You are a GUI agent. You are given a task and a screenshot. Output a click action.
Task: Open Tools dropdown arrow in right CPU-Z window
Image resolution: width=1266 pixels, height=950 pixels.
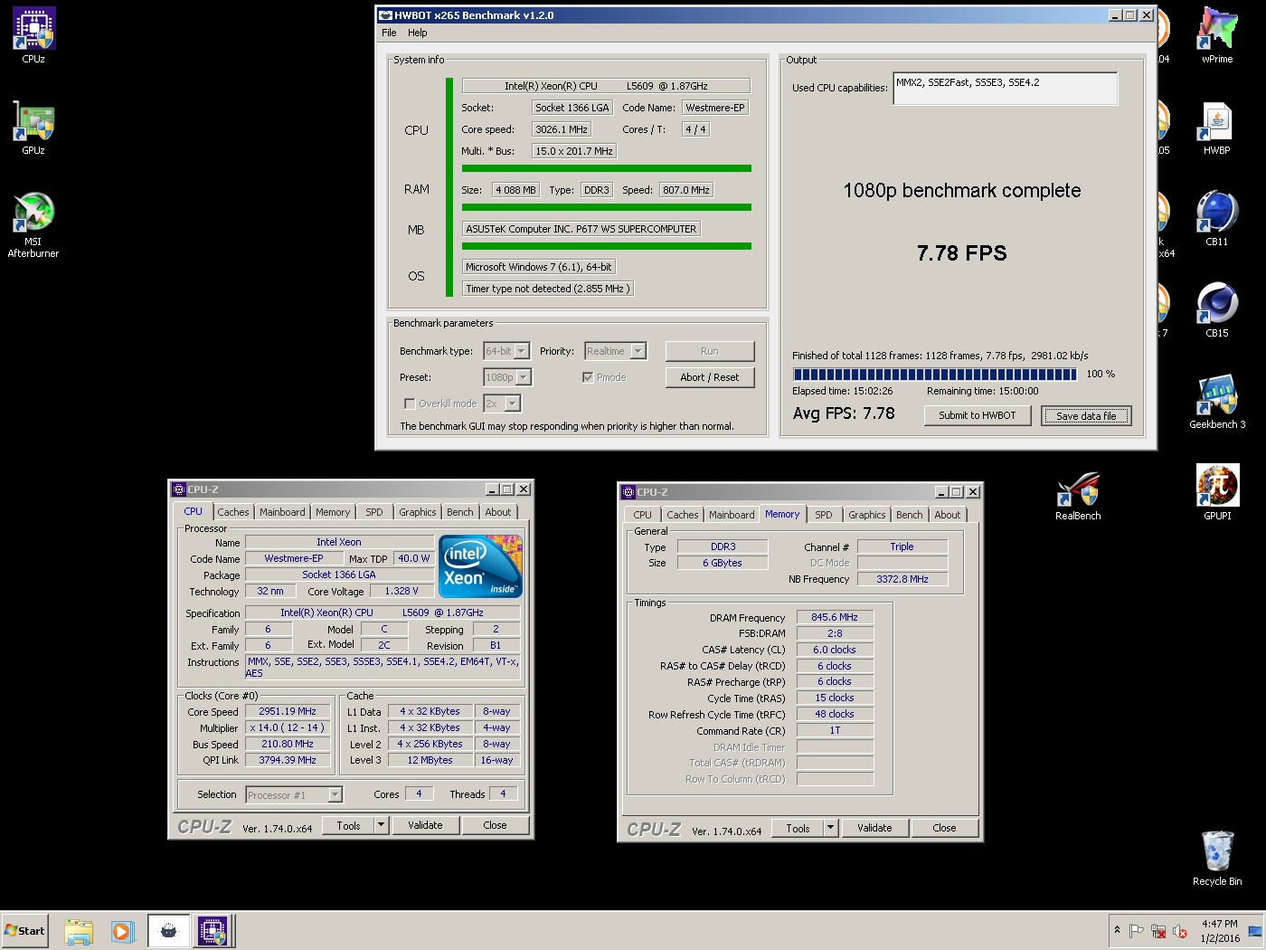(830, 829)
